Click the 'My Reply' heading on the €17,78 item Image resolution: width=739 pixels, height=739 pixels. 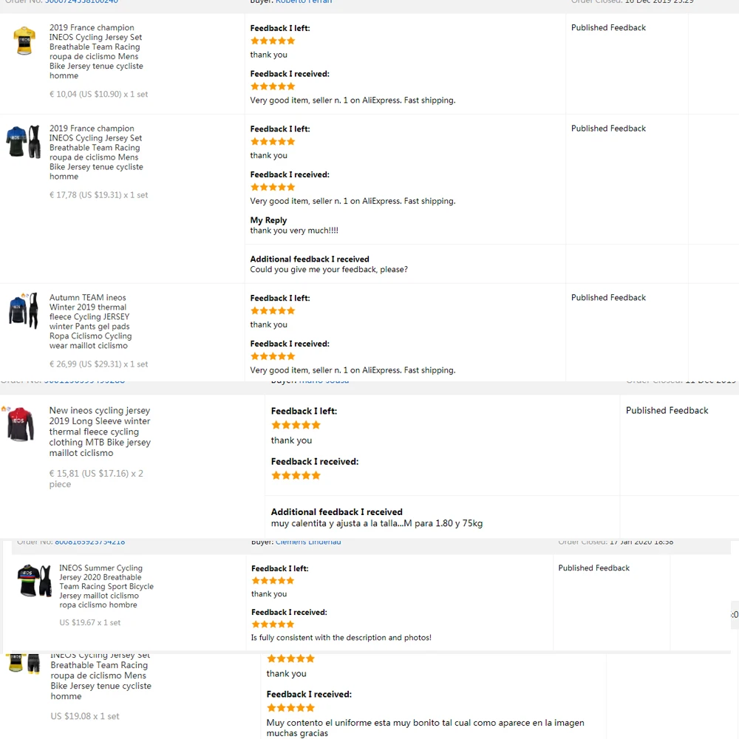coord(268,220)
